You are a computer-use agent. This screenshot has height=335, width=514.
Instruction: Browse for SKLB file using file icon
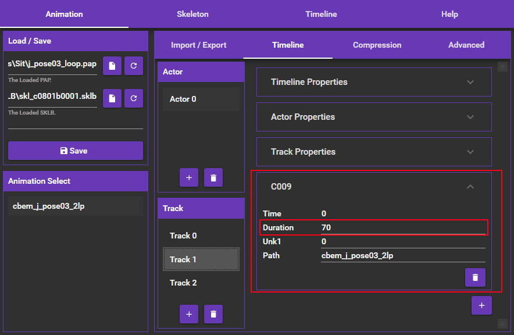[112, 98]
